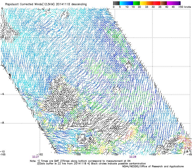
Task: Select the brown 35-40 knots color bar segment
Action: (163, 3)
